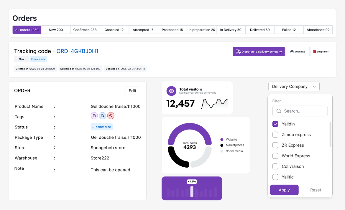Click the trash icon for Supprimer
345x210 pixels.
(315, 52)
